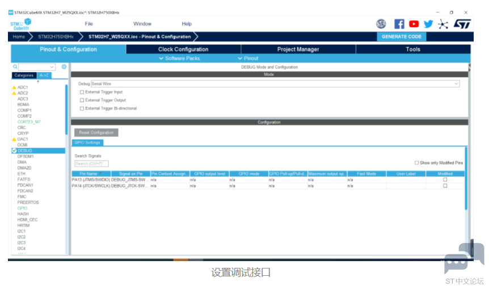Select CRC in peripheral list

pyautogui.click(x=22, y=127)
